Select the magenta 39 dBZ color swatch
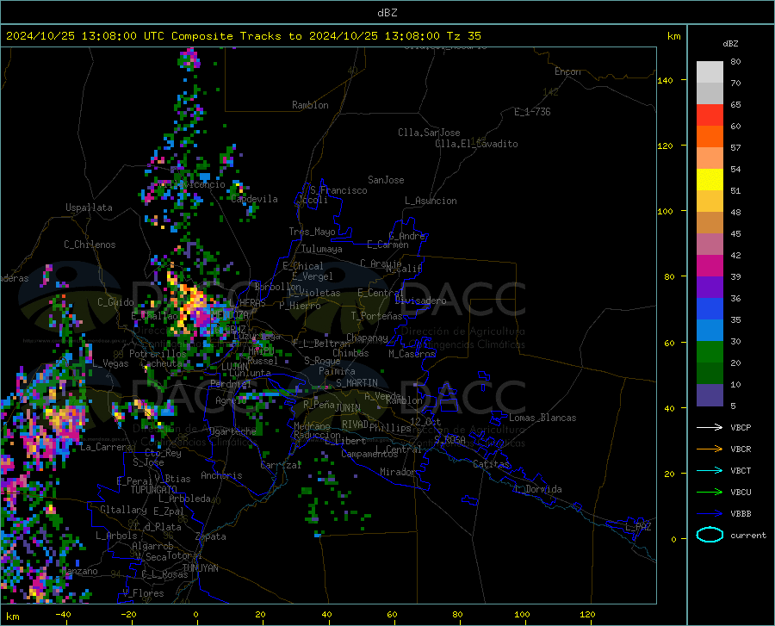Viewport: 775px width, 626px height. point(710,265)
